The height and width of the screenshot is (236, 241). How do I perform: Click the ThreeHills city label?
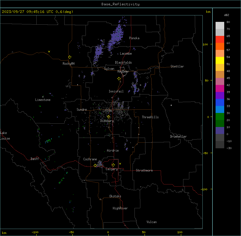click(x=150, y=117)
